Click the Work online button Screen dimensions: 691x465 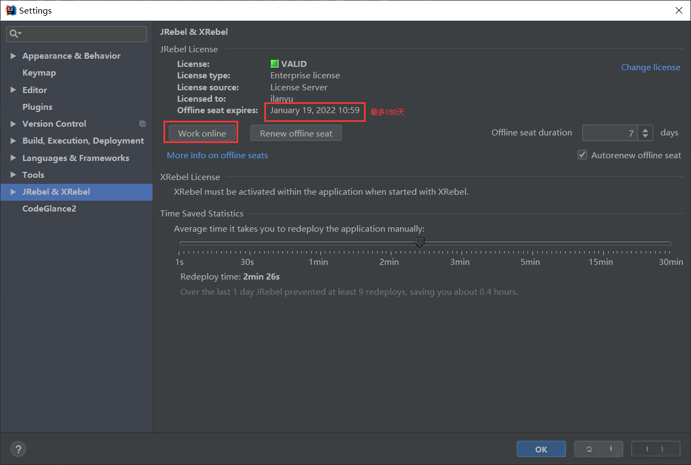[202, 133]
